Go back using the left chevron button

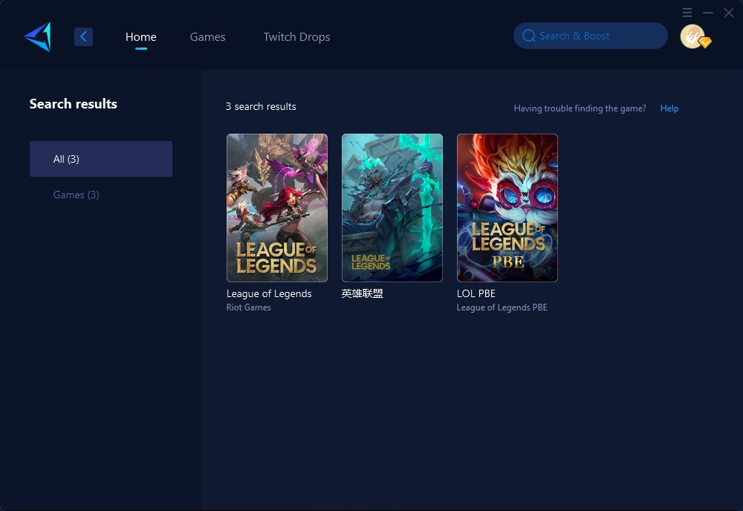pos(83,36)
